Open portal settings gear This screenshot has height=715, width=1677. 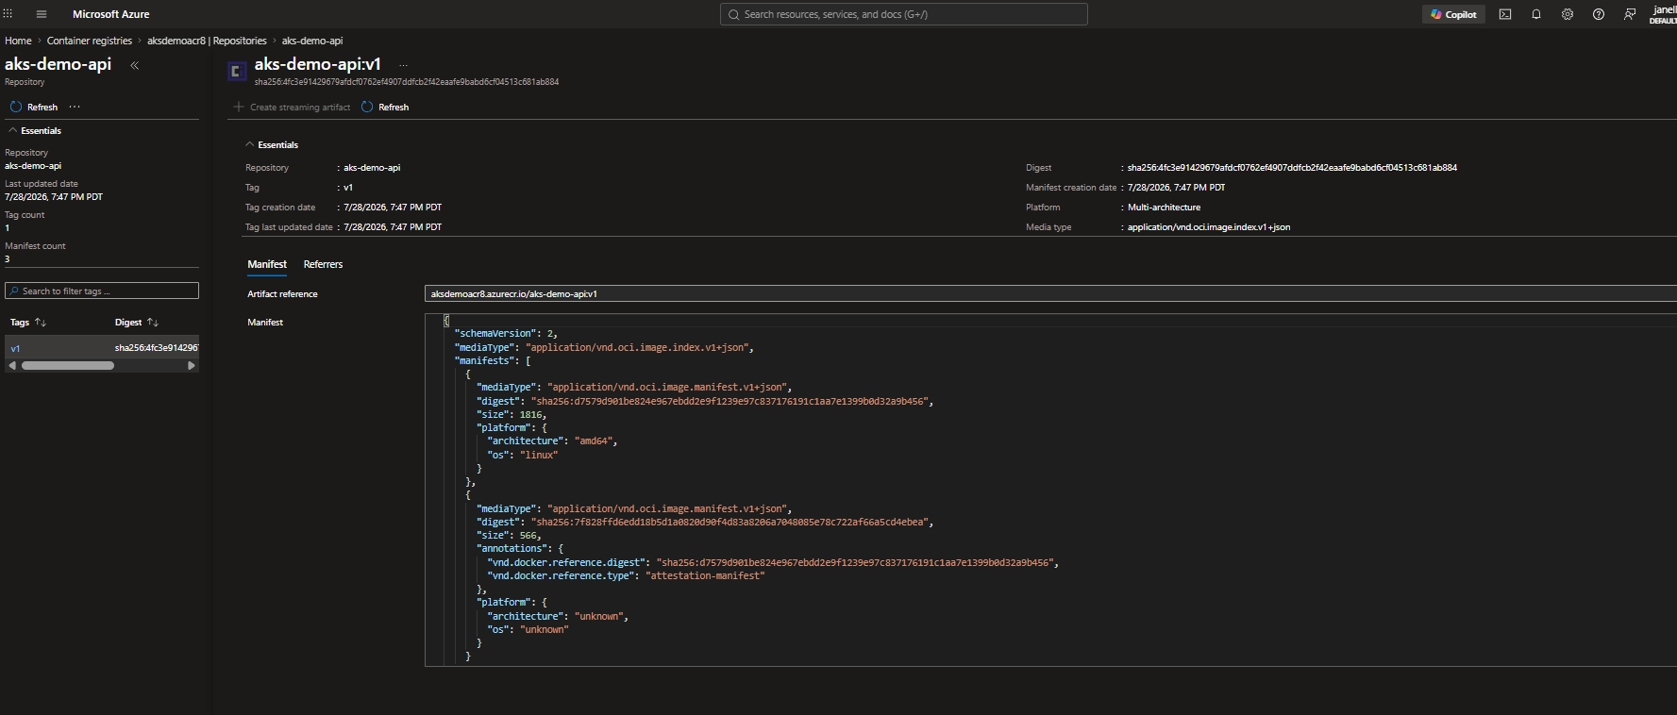[1568, 14]
